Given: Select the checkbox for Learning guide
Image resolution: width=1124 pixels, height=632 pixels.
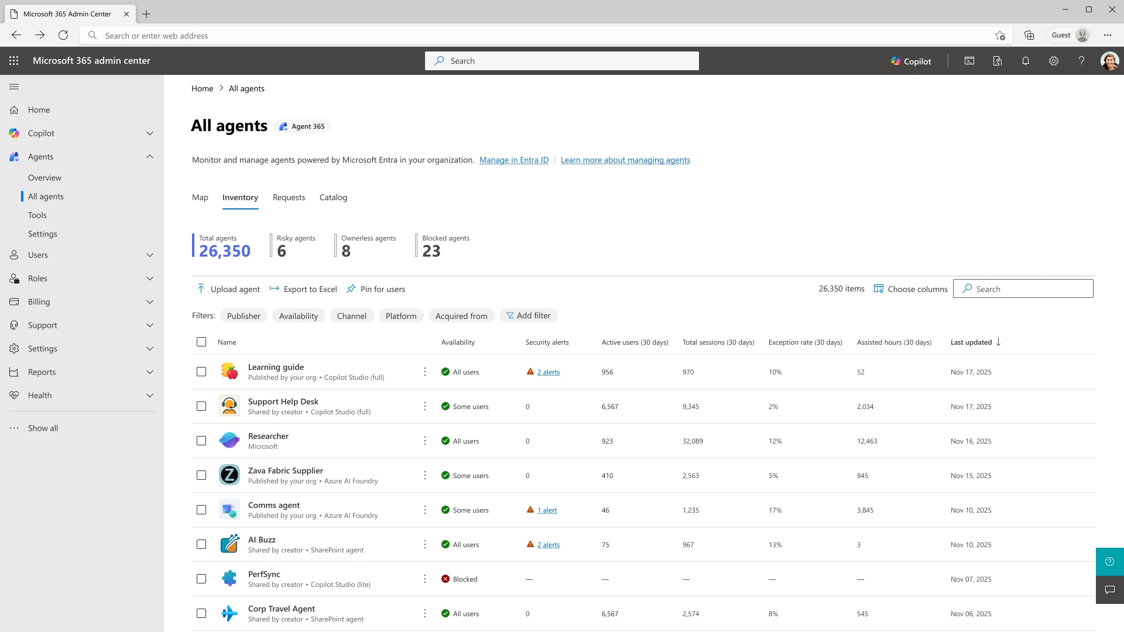Looking at the screenshot, I should pyautogui.click(x=201, y=372).
